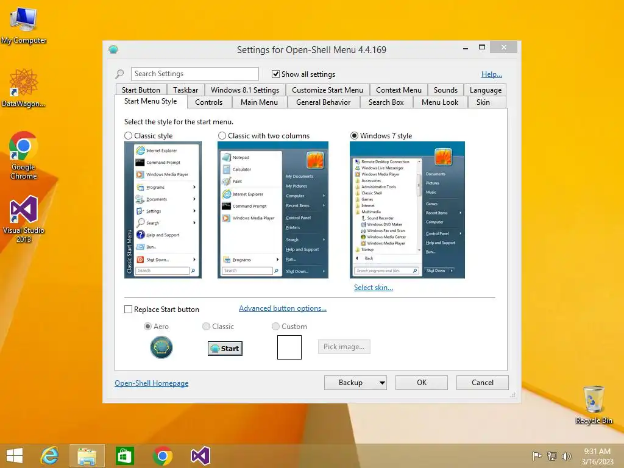Click the Aero shell start button image

tap(161, 347)
